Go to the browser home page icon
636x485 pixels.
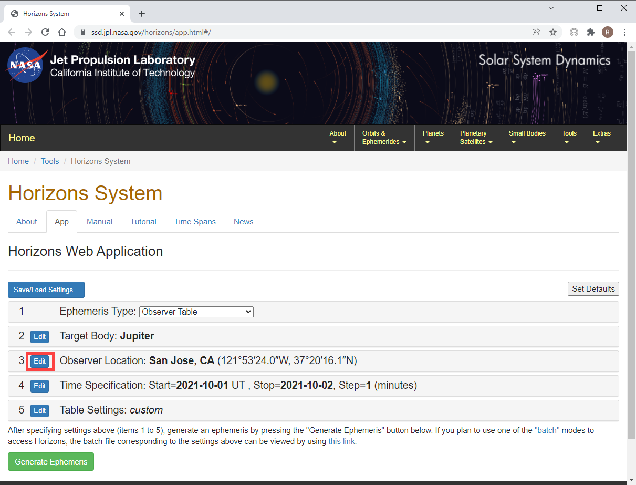(62, 32)
